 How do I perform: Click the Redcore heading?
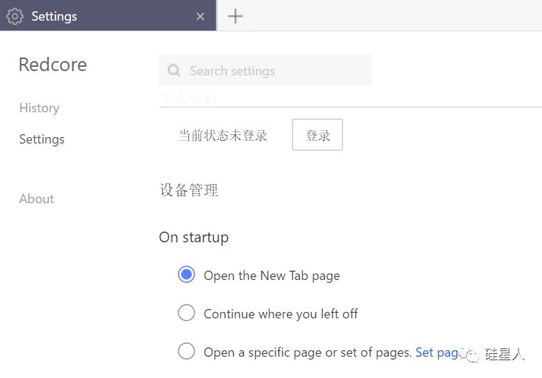click(53, 65)
